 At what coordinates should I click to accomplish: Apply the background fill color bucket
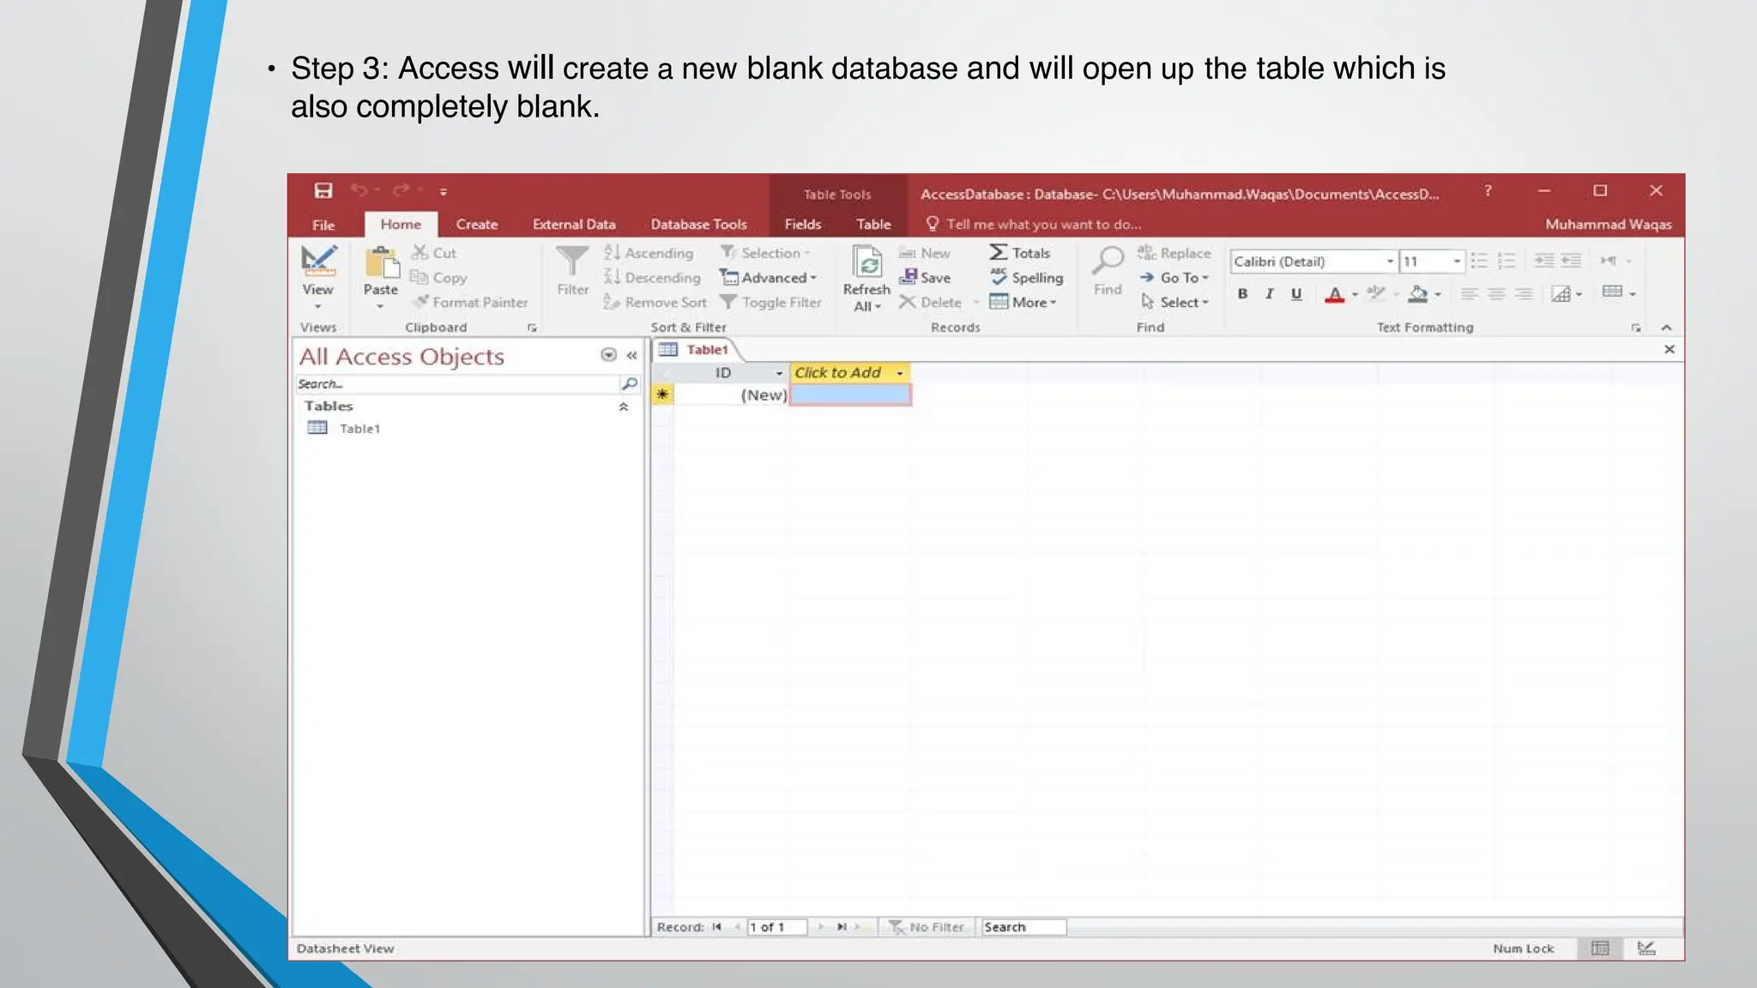pyautogui.click(x=1418, y=294)
